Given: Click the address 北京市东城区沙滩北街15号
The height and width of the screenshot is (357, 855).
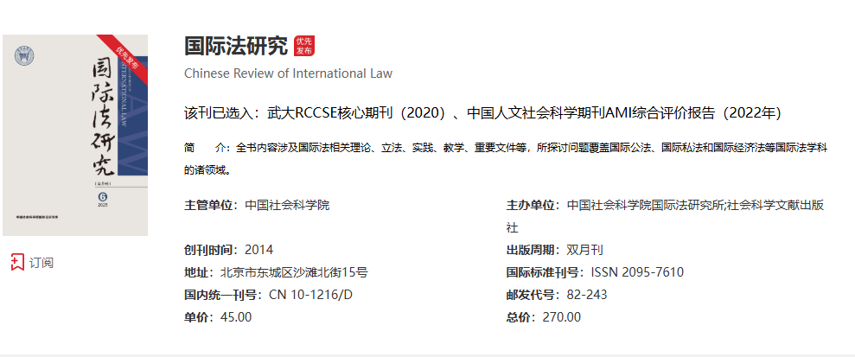Looking at the screenshot, I should coord(294,272).
